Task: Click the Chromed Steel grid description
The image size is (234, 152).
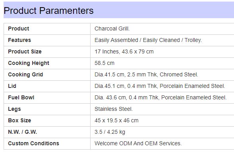Action: click(147, 74)
